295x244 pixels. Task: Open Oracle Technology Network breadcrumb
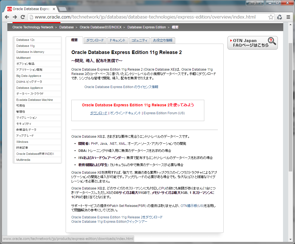33,27
